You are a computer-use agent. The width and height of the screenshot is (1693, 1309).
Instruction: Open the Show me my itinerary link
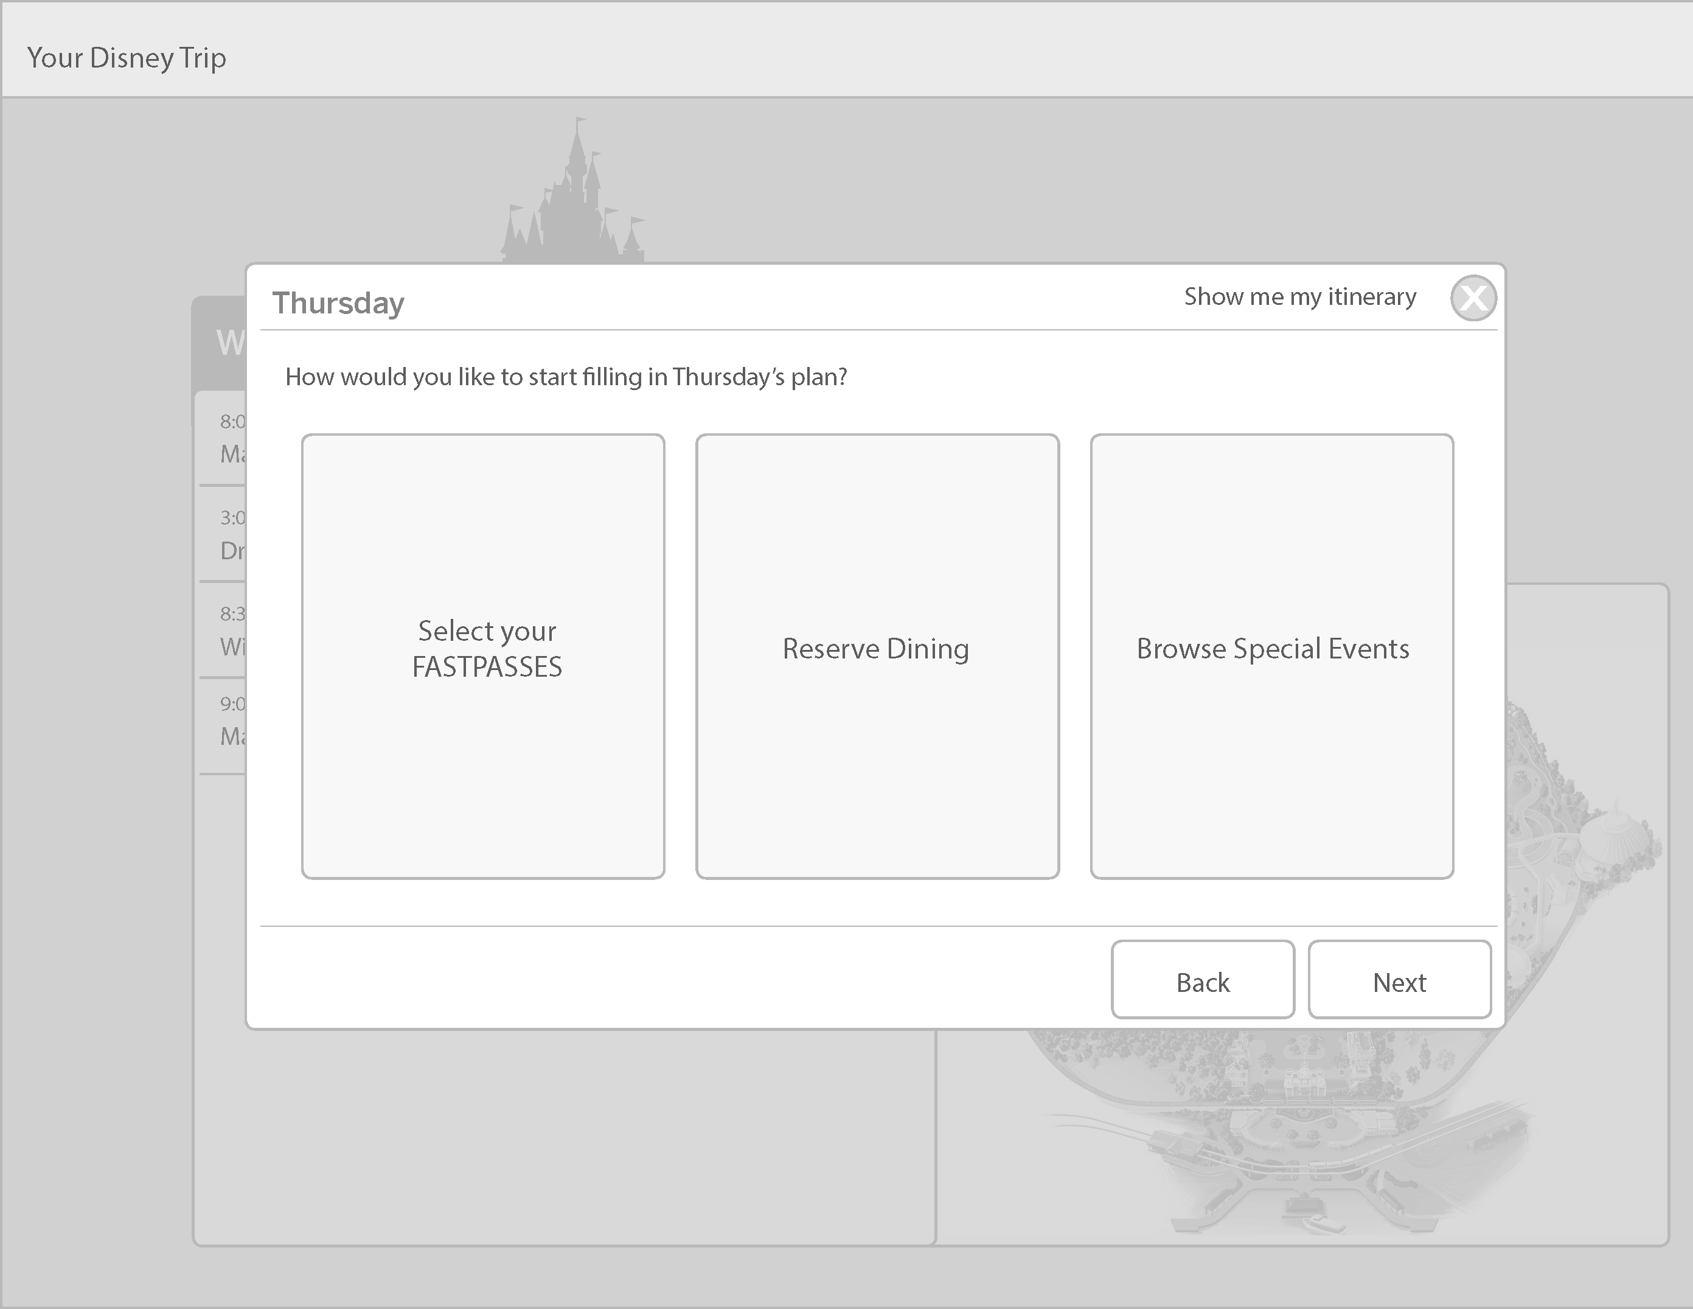pos(1299,297)
